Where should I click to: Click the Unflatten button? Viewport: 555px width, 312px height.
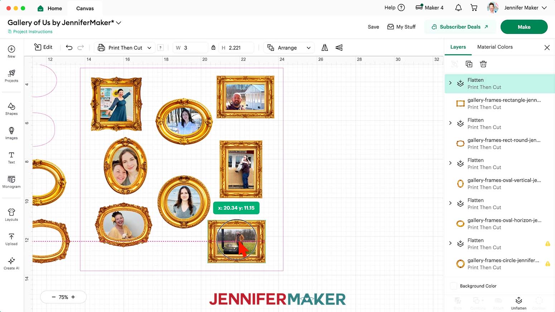coord(518,303)
